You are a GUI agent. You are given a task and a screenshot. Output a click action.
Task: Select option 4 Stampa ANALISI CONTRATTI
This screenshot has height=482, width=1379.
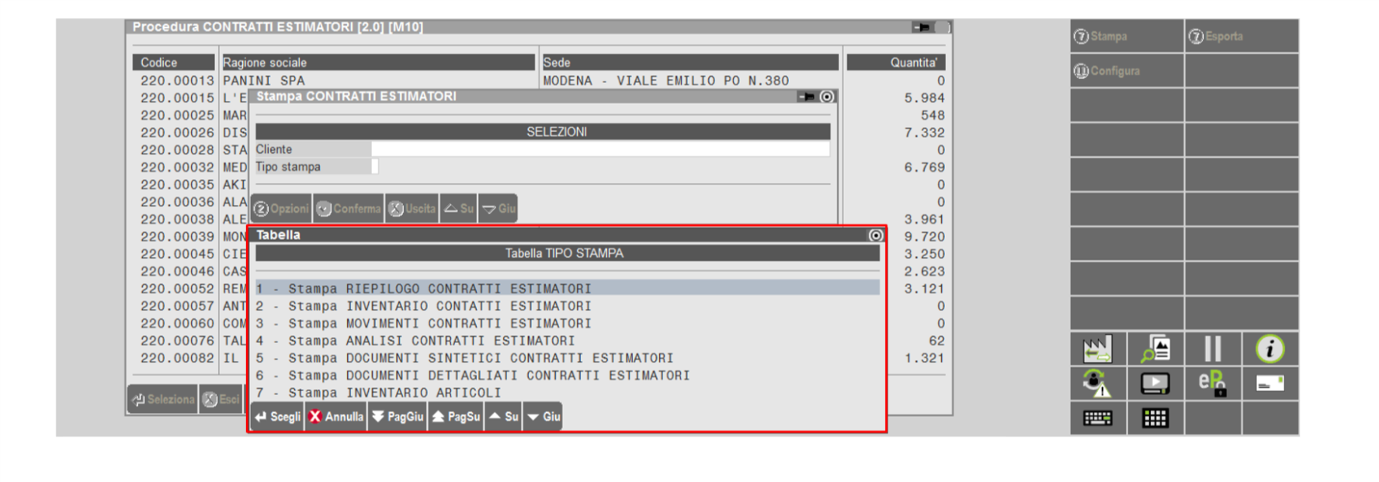click(415, 341)
